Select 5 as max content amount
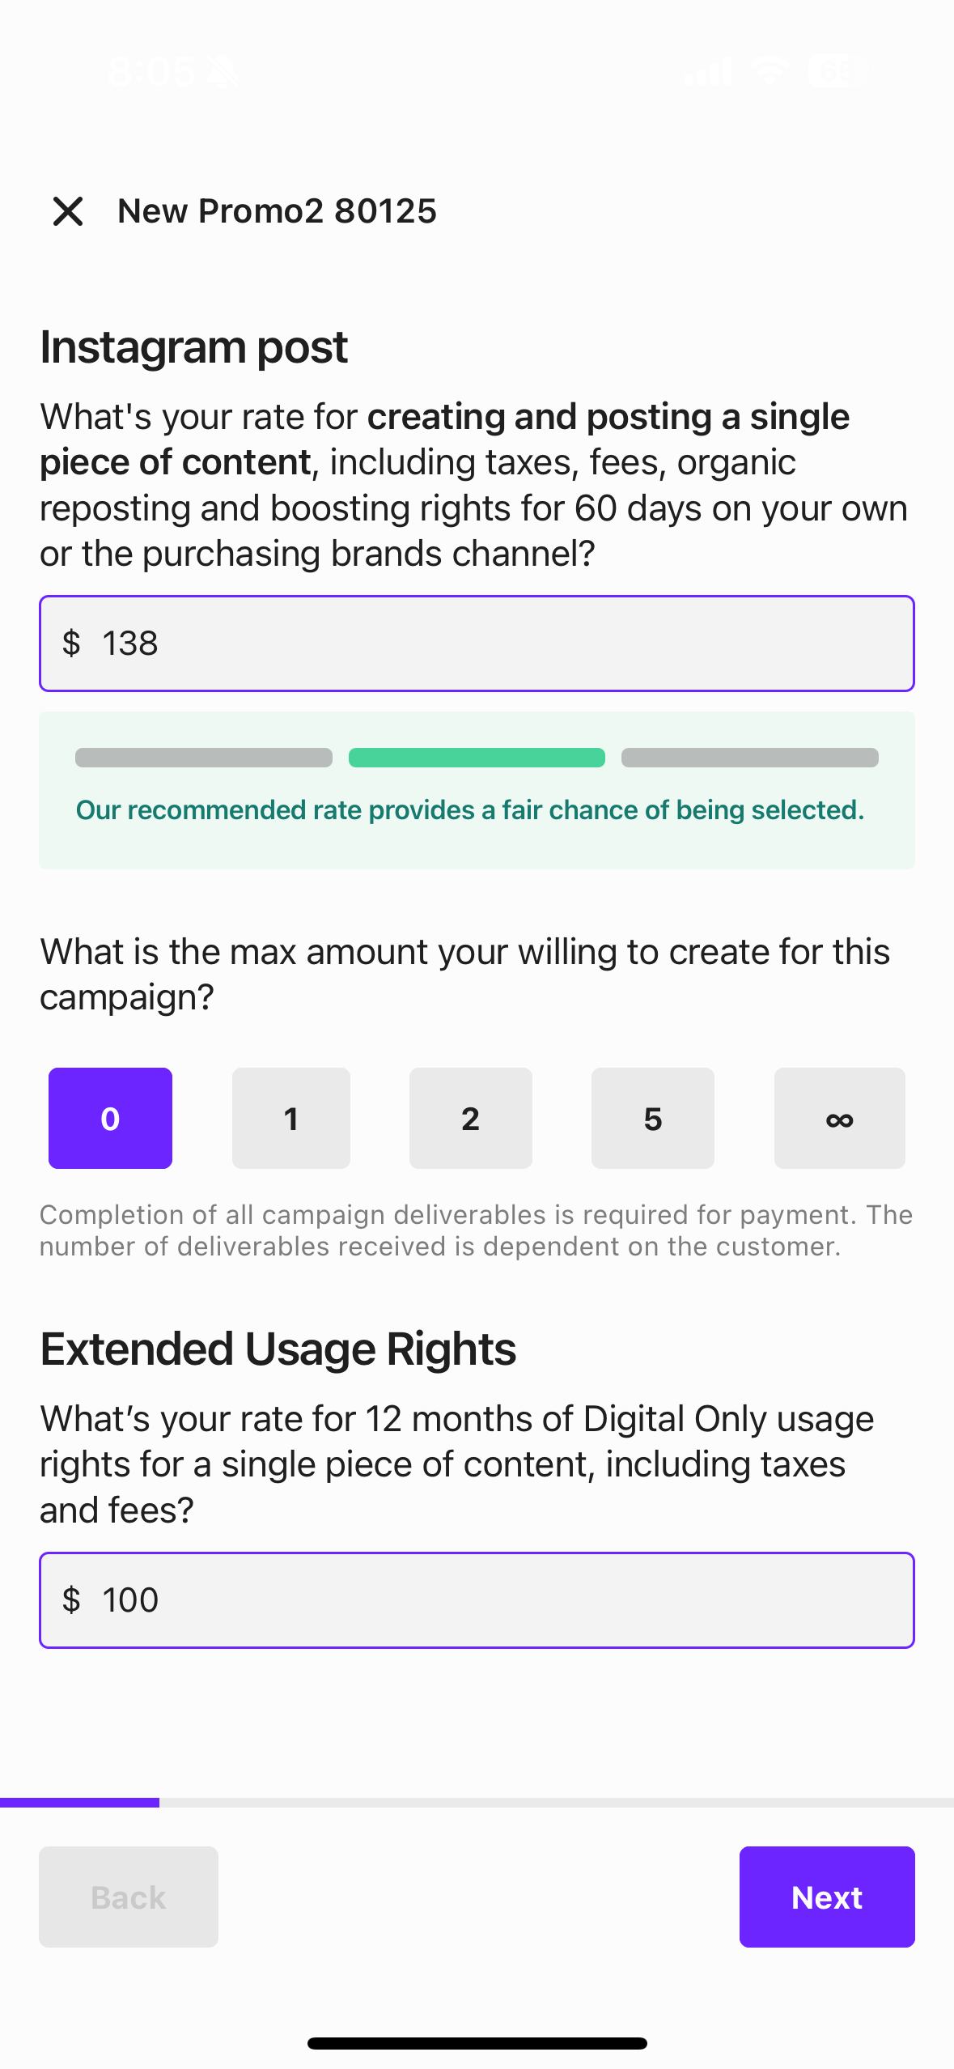Viewport: 954px width, 2069px height. [x=653, y=1118]
